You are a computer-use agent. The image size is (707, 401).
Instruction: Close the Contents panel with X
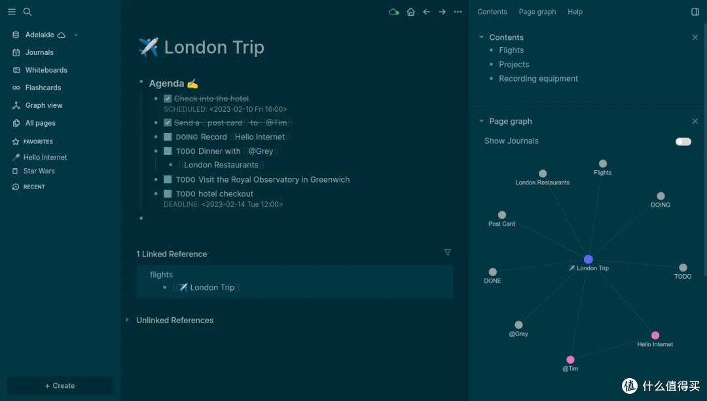(695, 37)
